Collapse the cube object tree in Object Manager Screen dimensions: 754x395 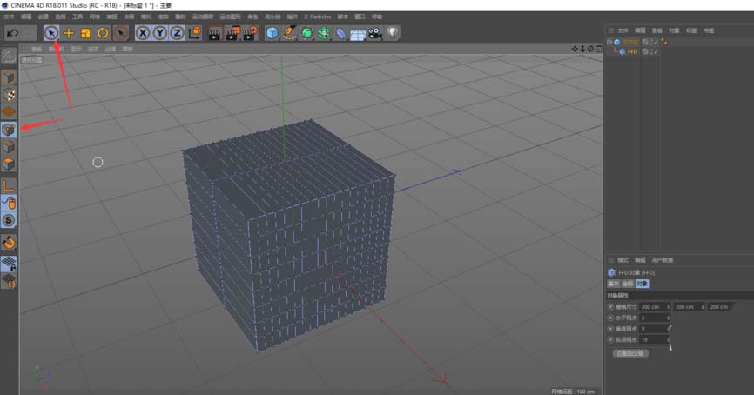point(609,42)
